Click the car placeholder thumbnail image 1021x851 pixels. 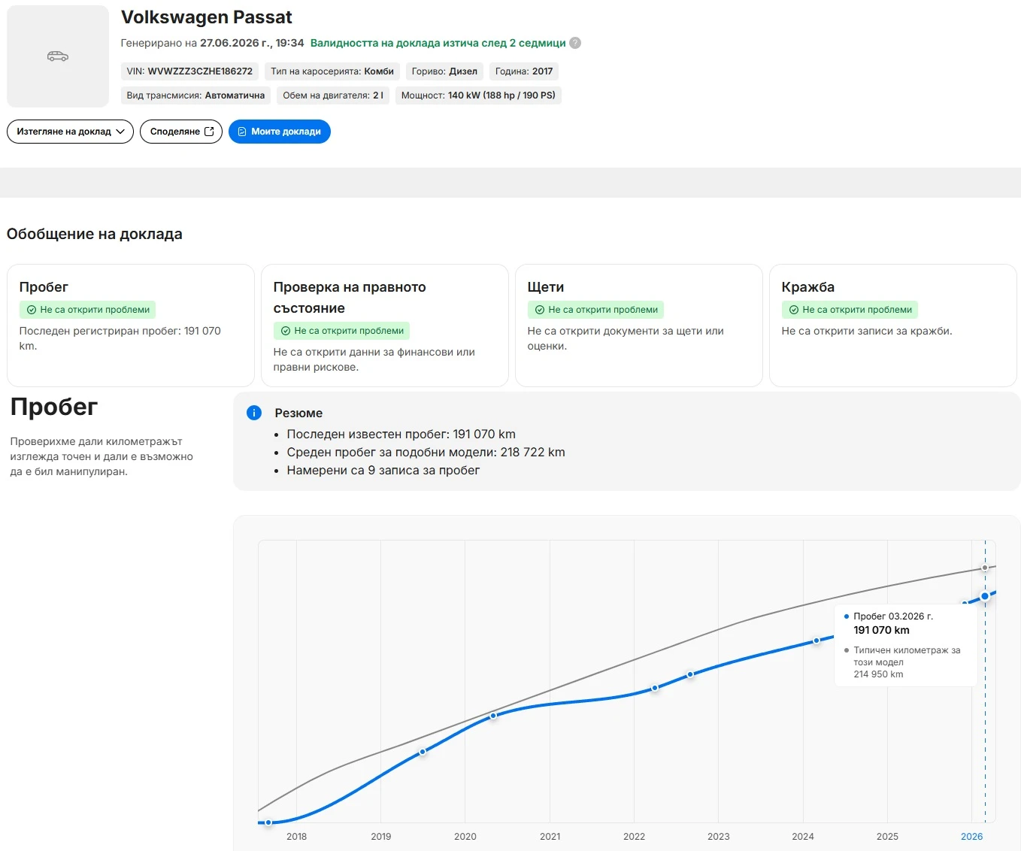pyautogui.click(x=58, y=56)
